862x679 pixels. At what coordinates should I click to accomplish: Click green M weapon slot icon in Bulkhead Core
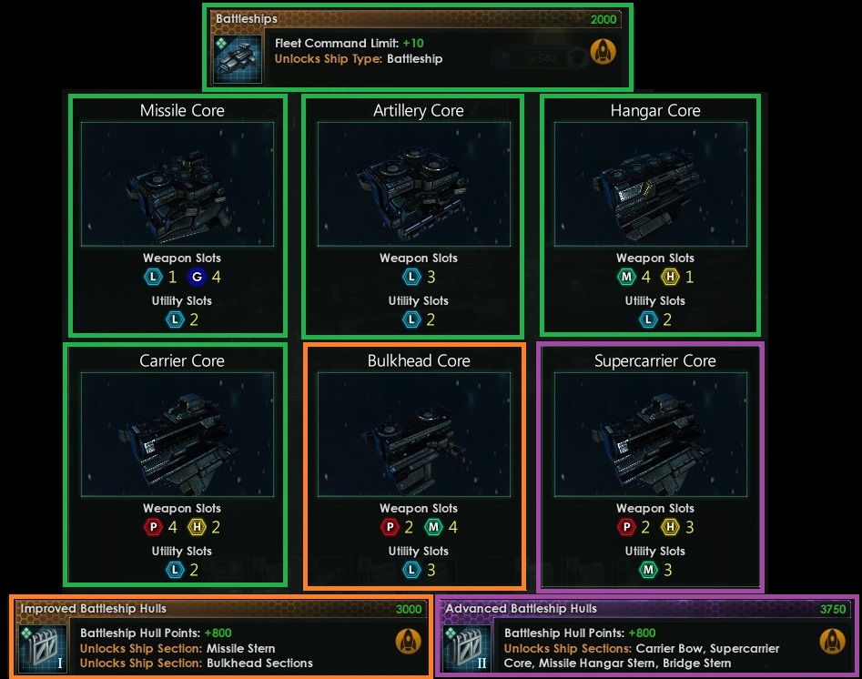coord(434,527)
